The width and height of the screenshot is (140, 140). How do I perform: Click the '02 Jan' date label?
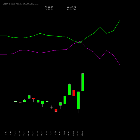tap(19, 133)
